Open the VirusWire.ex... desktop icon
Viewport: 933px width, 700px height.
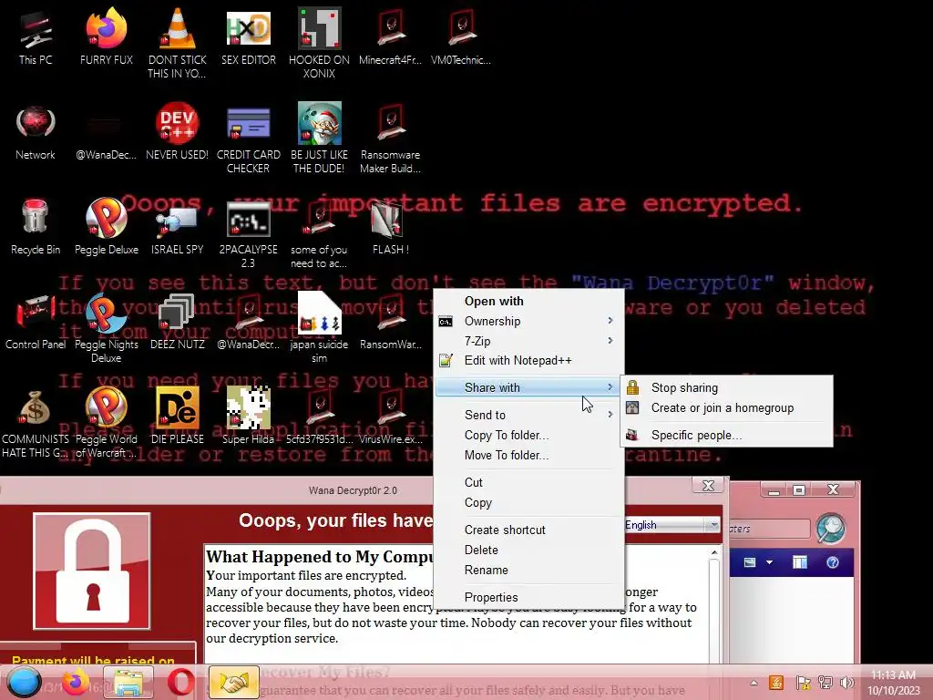coord(390,416)
